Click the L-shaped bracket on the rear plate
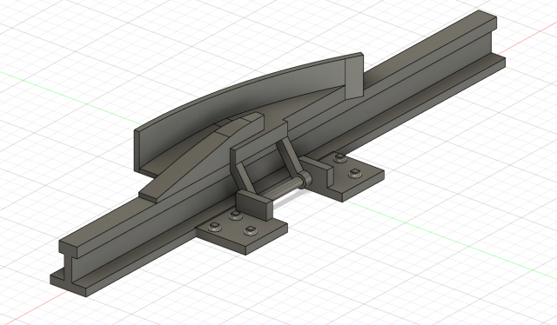The width and height of the screenshot is (557, 325). (317, 171)
